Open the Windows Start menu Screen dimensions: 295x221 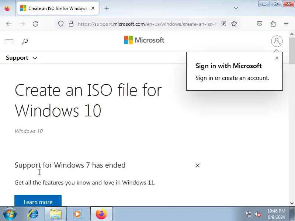pos(10,214)
